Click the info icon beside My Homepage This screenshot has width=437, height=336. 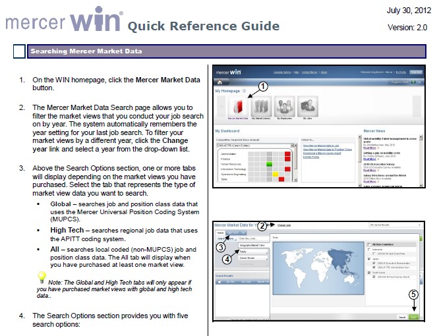coord(244,90)
